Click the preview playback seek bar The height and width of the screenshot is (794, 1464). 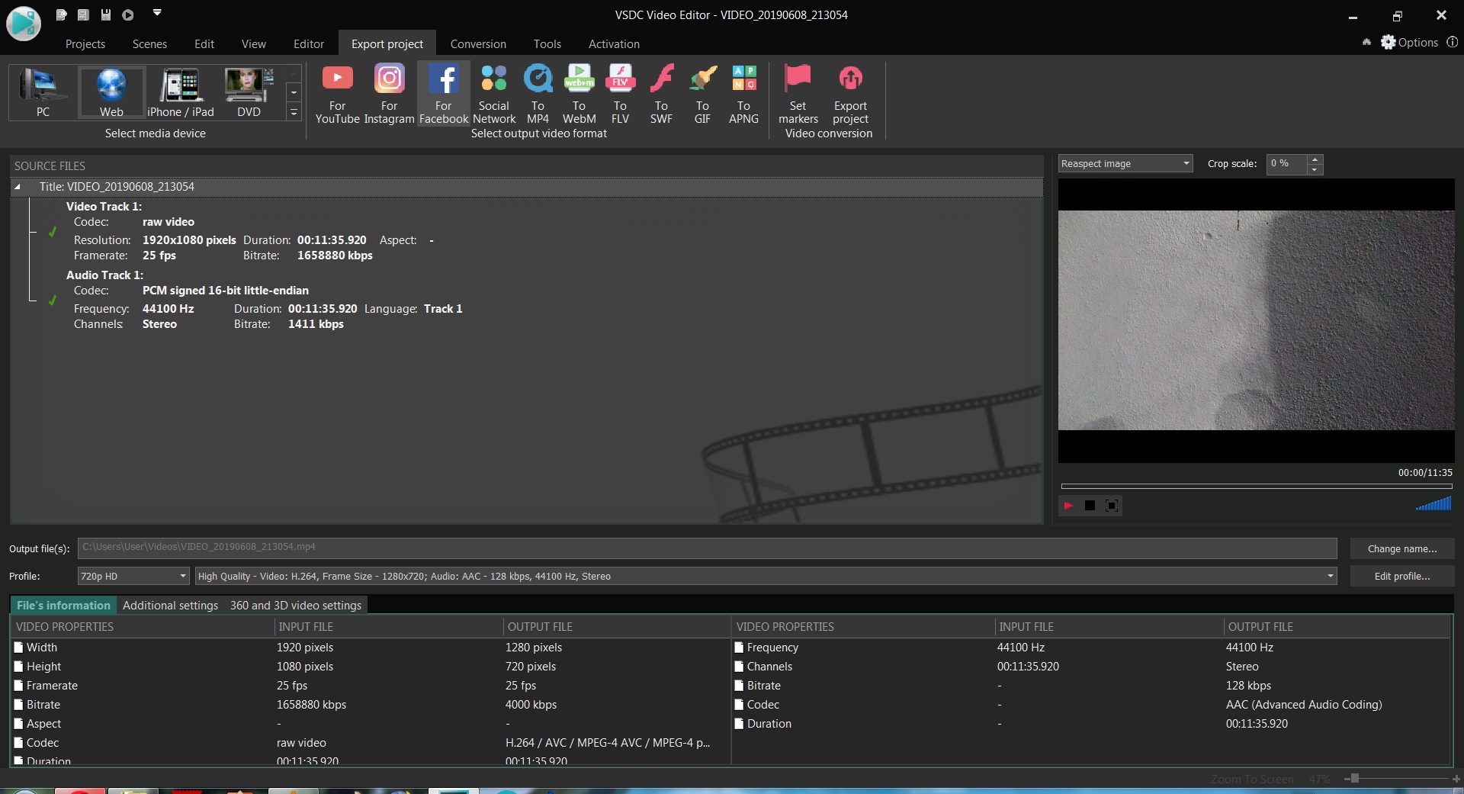click(1256, 486)
